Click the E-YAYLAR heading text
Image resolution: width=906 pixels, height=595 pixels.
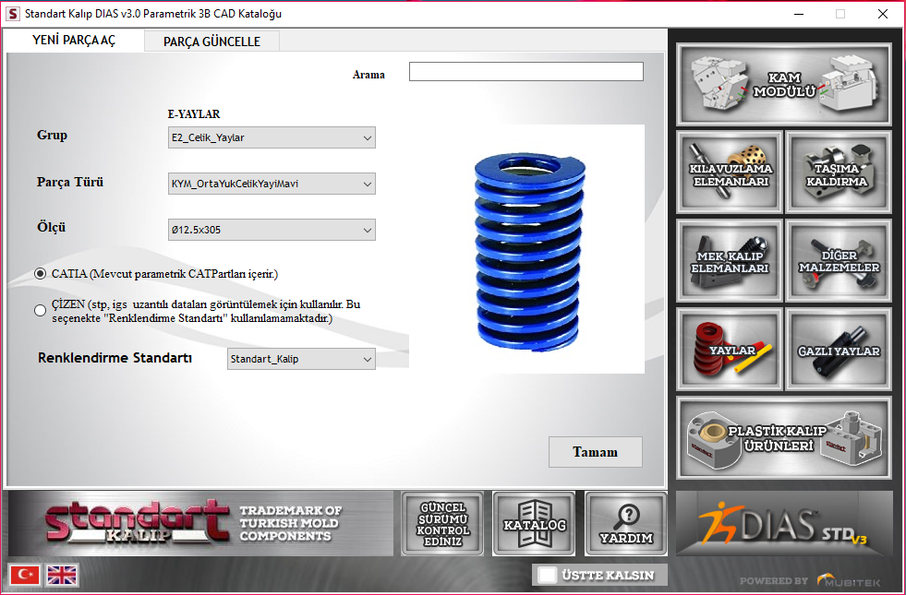click(194, 113)
